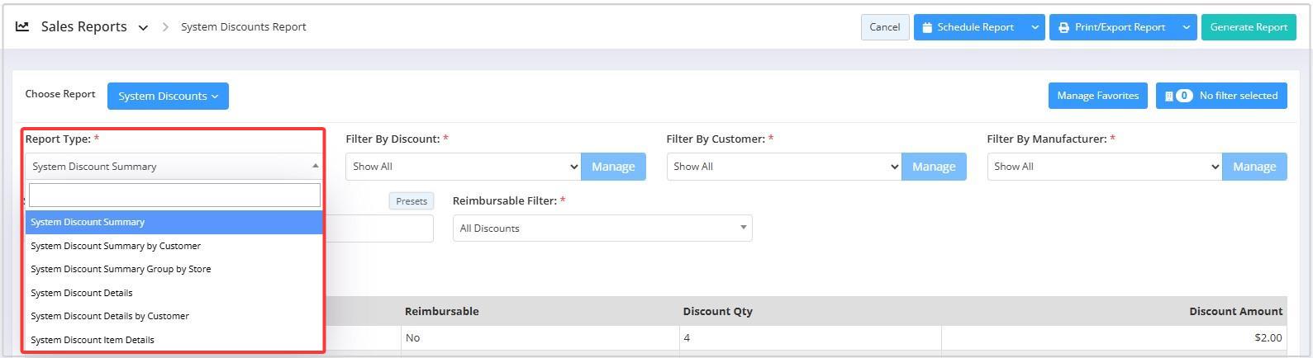The width and height of the screenshot is (1313, 358).
Task: Open the Schedule Report dropdown arrow
Action: click(1035, 27)
